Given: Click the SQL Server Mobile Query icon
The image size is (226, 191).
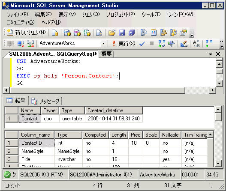Looking at the screenshot, I should click(x=99, y=33).
